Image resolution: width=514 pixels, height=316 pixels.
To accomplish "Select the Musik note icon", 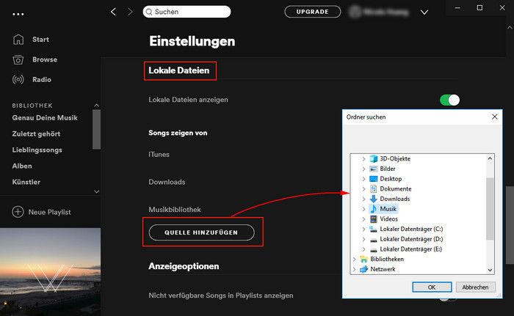I will click(x=373, y=209).
